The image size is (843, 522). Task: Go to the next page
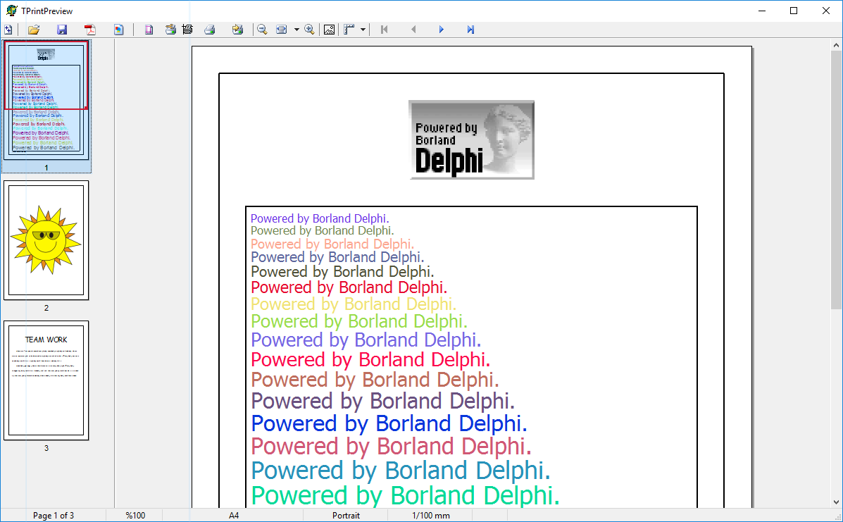click(x=441, y=29)
